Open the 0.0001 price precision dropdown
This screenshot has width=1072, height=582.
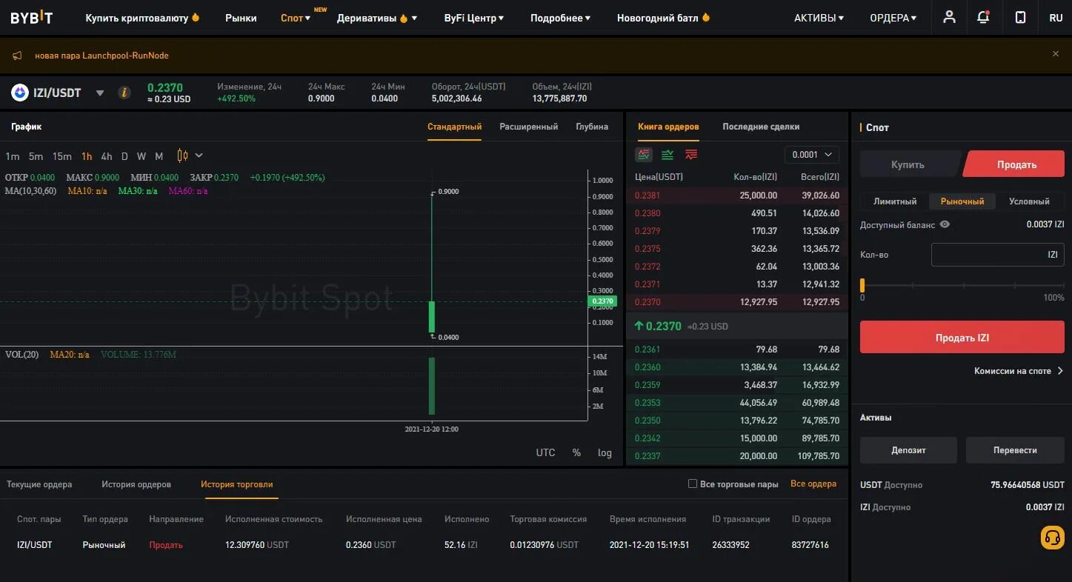pyautogui.click(x=812, y=155)
